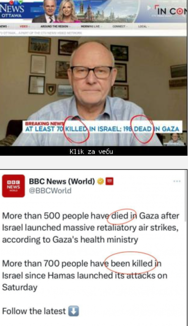Screen dimensions: 188x326
Task: Click the red bracket IN CON banner logo
Action: 171,11
